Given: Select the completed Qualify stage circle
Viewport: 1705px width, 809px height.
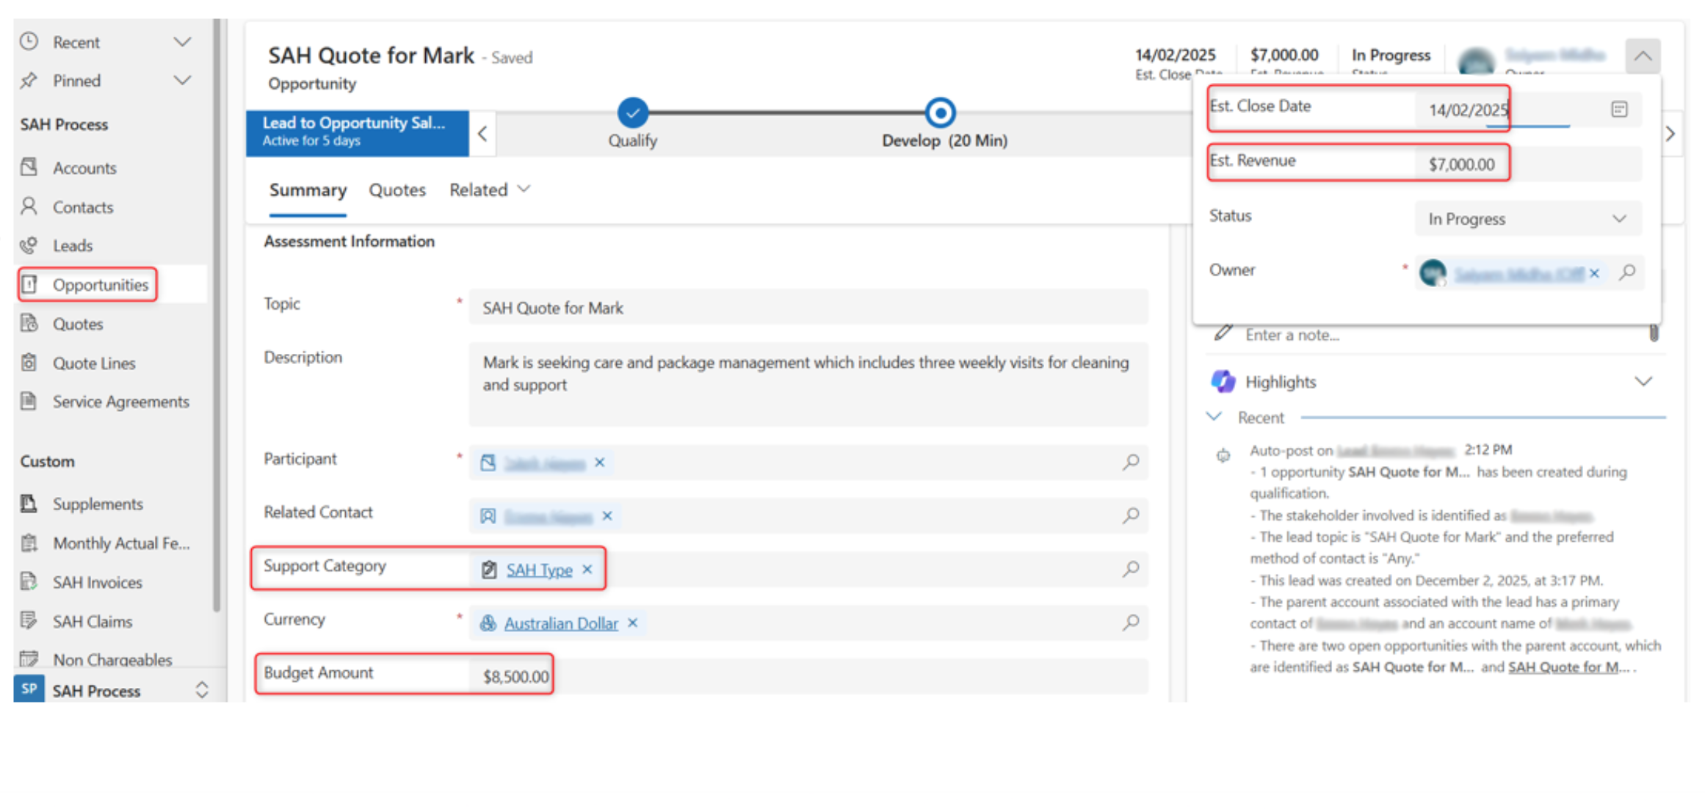Looking at the screenshot, I should point(632,112).
